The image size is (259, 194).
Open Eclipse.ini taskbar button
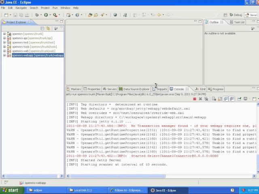127,190
